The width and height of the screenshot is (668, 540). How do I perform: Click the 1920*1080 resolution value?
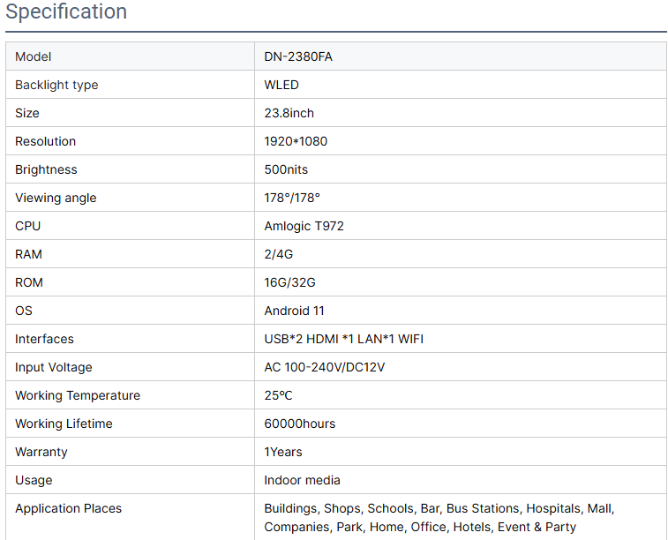[x=296, y=141]
